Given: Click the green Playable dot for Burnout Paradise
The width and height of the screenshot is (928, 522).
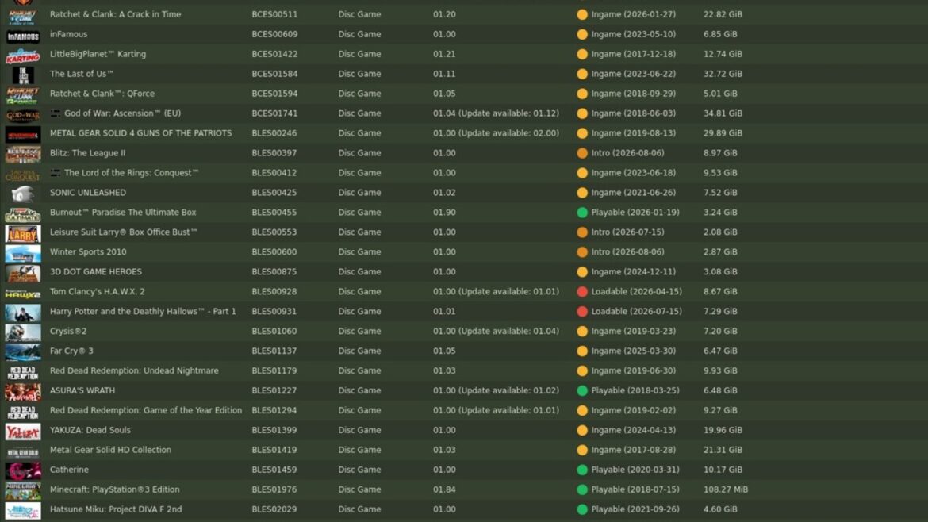Looking at the screenshot, I should 582,213.
